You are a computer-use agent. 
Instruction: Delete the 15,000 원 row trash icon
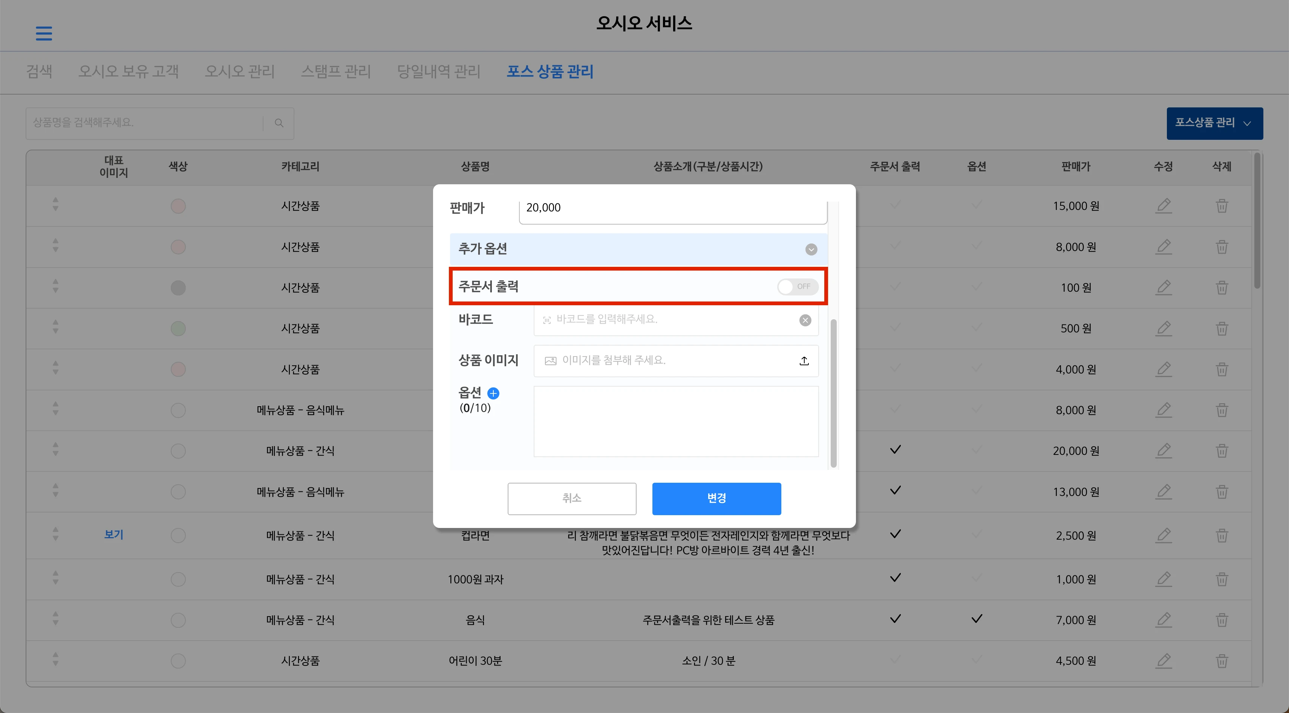pyautogui.click(x=1222, y=206)
